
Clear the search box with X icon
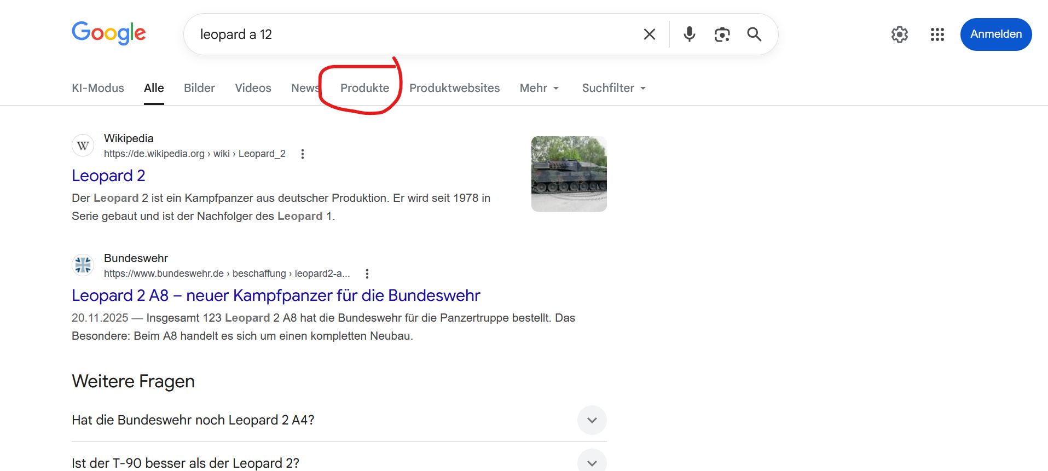(649, 34)
